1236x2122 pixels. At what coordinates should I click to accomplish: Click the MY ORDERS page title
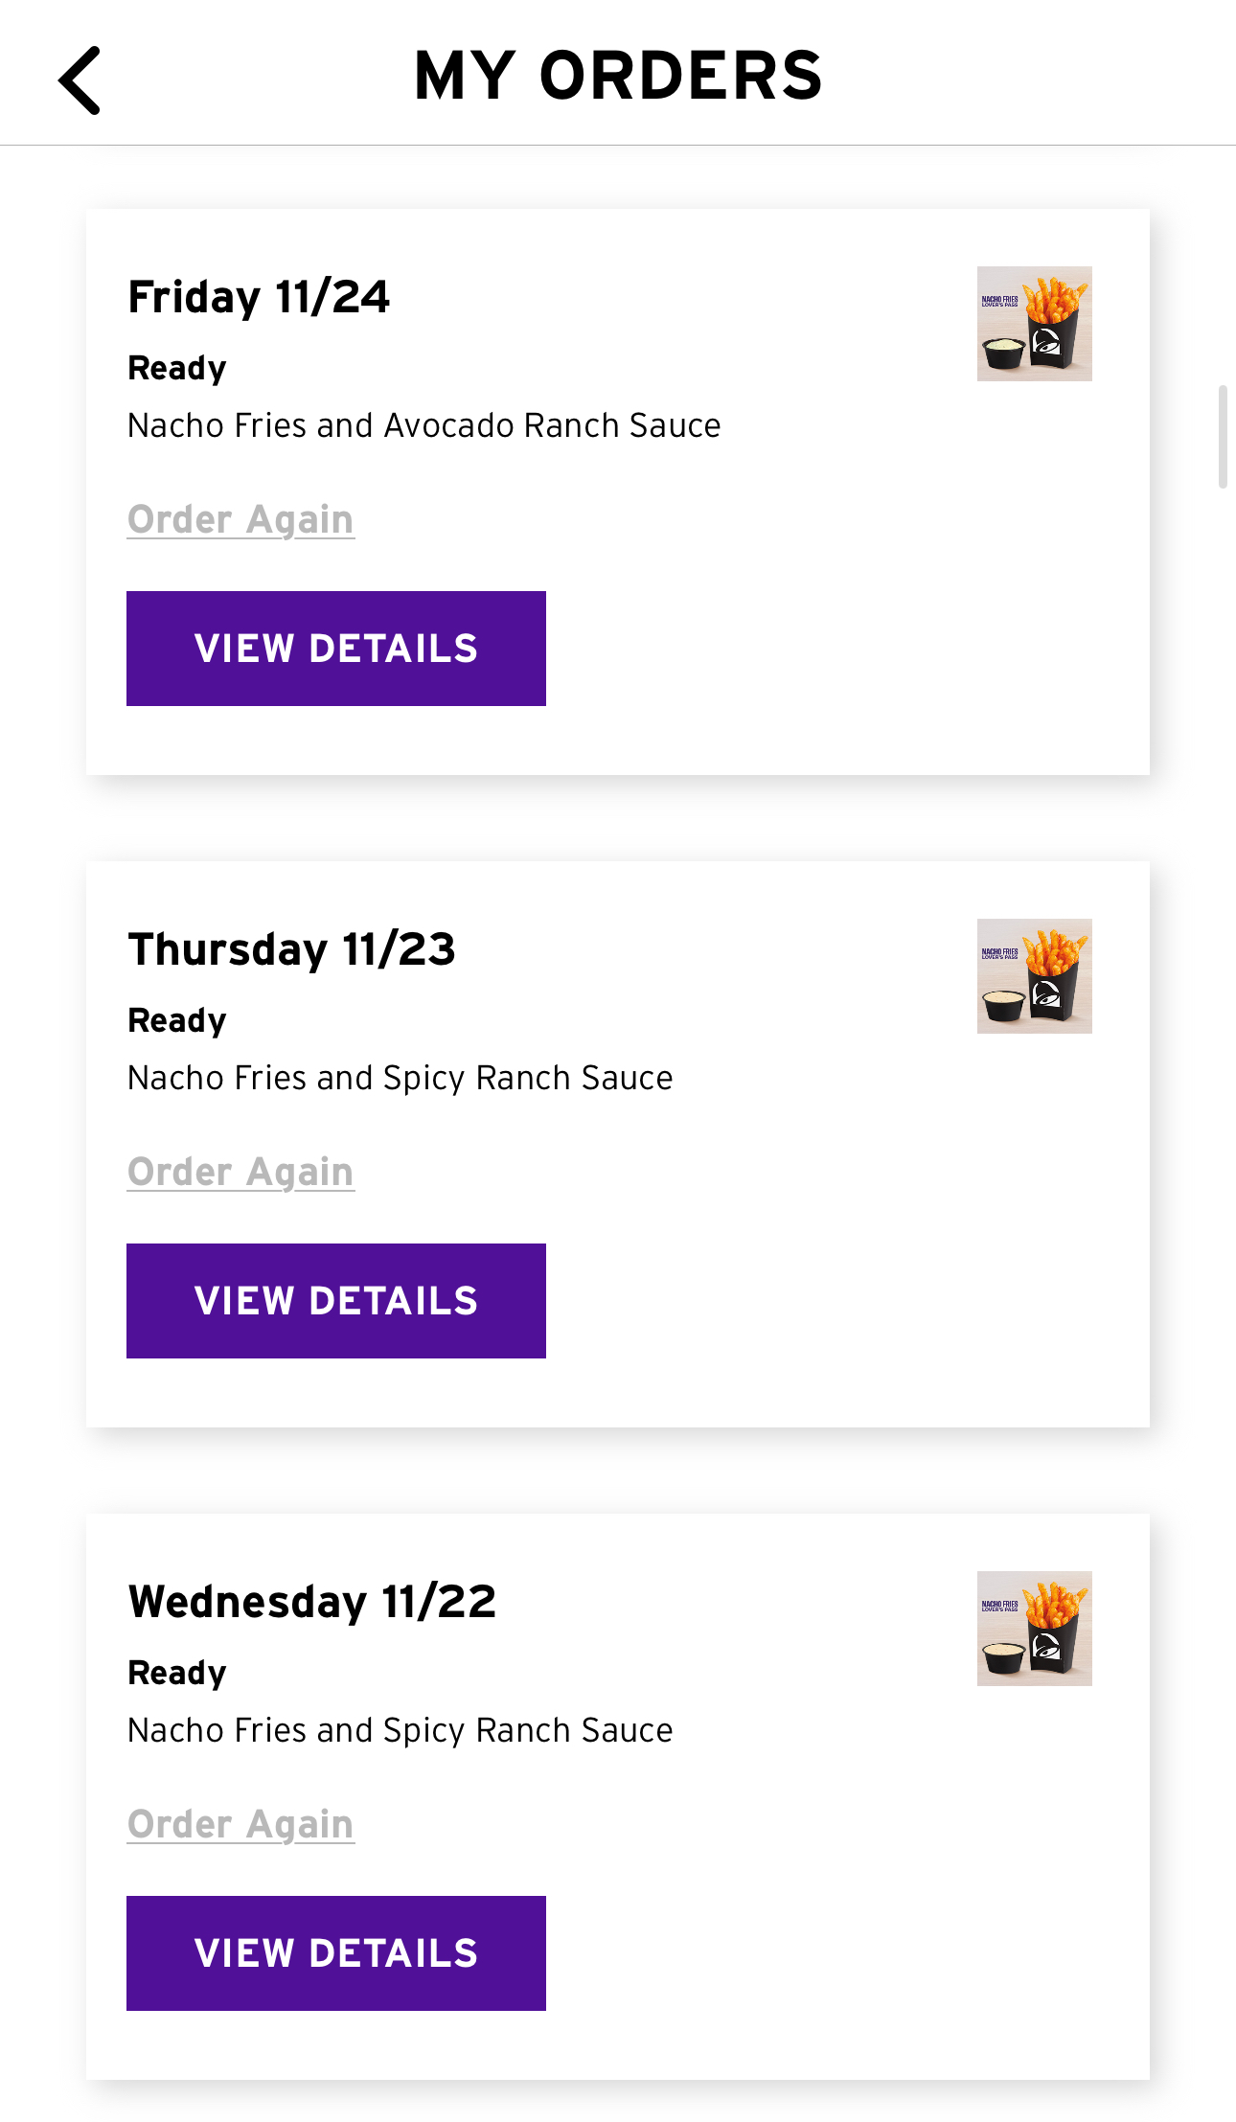[618, 77]
